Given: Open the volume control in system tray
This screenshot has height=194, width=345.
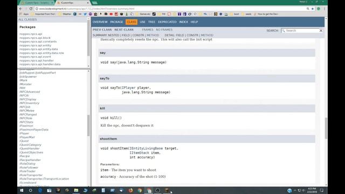Looking at the screenshot, I should (x=303, y=190).
